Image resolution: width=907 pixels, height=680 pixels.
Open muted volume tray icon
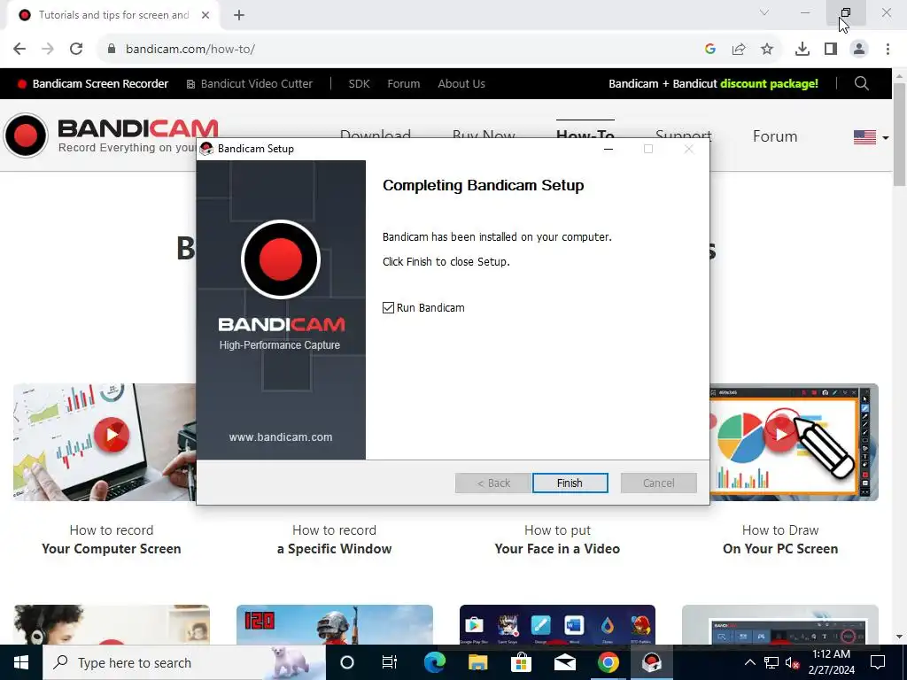click(x=793, y=662)
